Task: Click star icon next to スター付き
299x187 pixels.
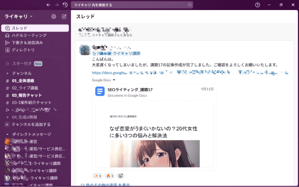Action: [7, 63]
